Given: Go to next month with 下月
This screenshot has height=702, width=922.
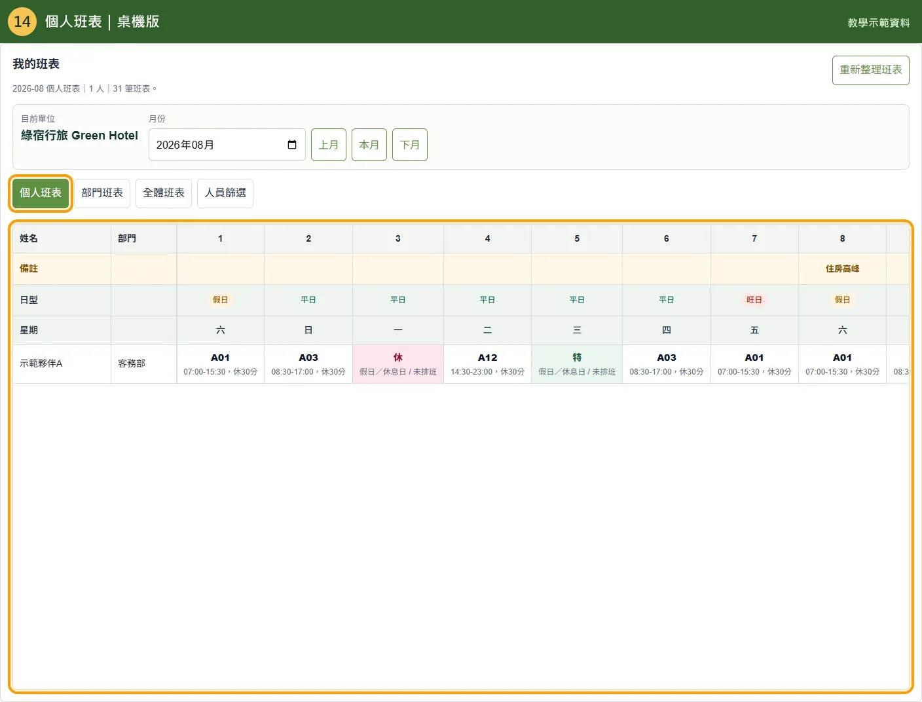Looking at the screenshot, I should tap(410, 145).
